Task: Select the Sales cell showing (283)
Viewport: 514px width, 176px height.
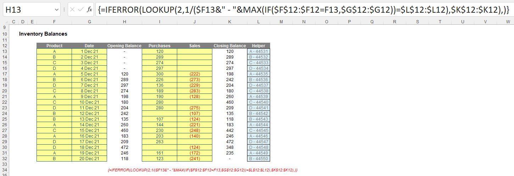Action: coord(195,91)
